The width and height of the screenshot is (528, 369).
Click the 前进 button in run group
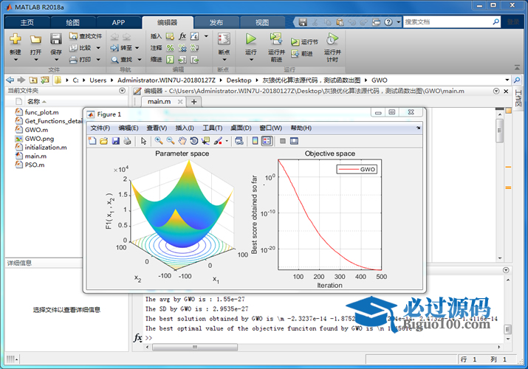[302, 53]
